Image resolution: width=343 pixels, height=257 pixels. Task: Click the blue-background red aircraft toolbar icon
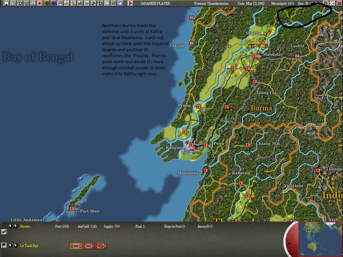(x=53, y=3)
